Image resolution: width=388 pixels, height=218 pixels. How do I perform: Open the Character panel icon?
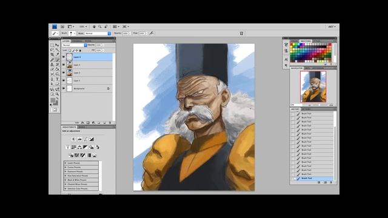pyautogui.click(x=286, y=59)
